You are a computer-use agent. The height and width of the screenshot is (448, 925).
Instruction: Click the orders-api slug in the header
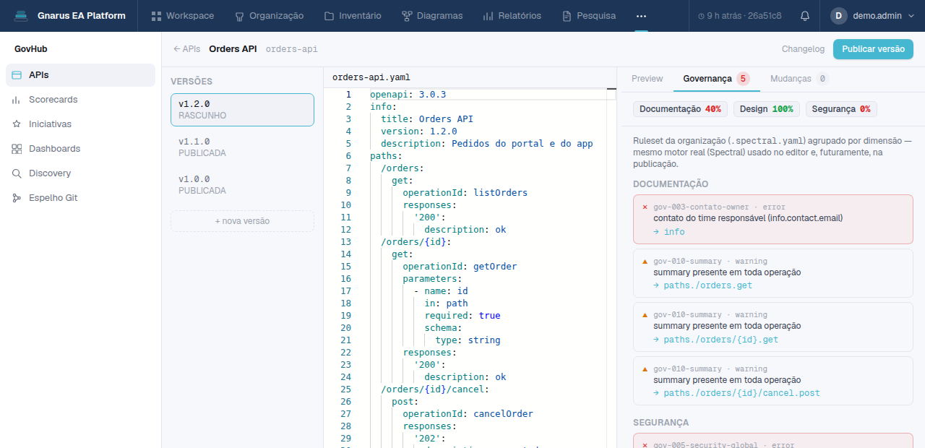(291, 49)
